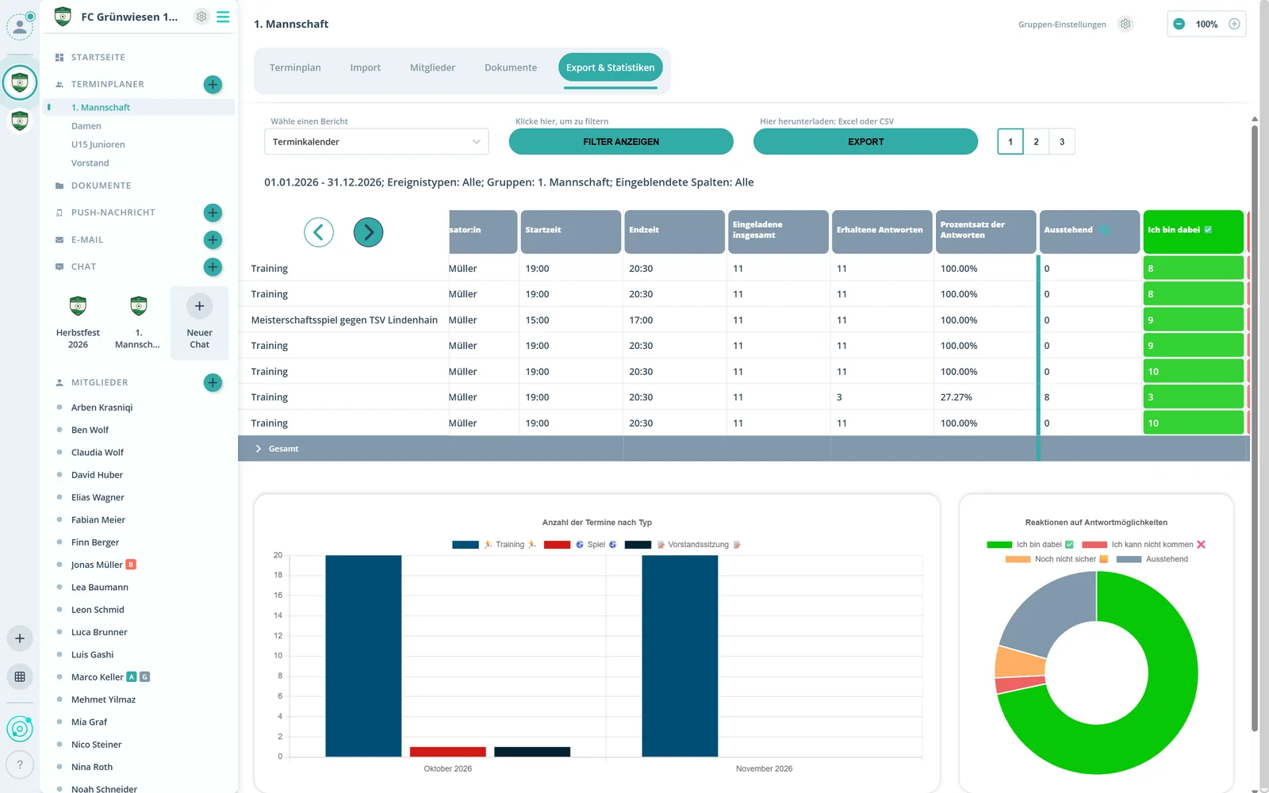Viewport: 1269px width, 793px height.
Task: Open Gruppen-Einstellungen gear icon
Action: 1125,24
